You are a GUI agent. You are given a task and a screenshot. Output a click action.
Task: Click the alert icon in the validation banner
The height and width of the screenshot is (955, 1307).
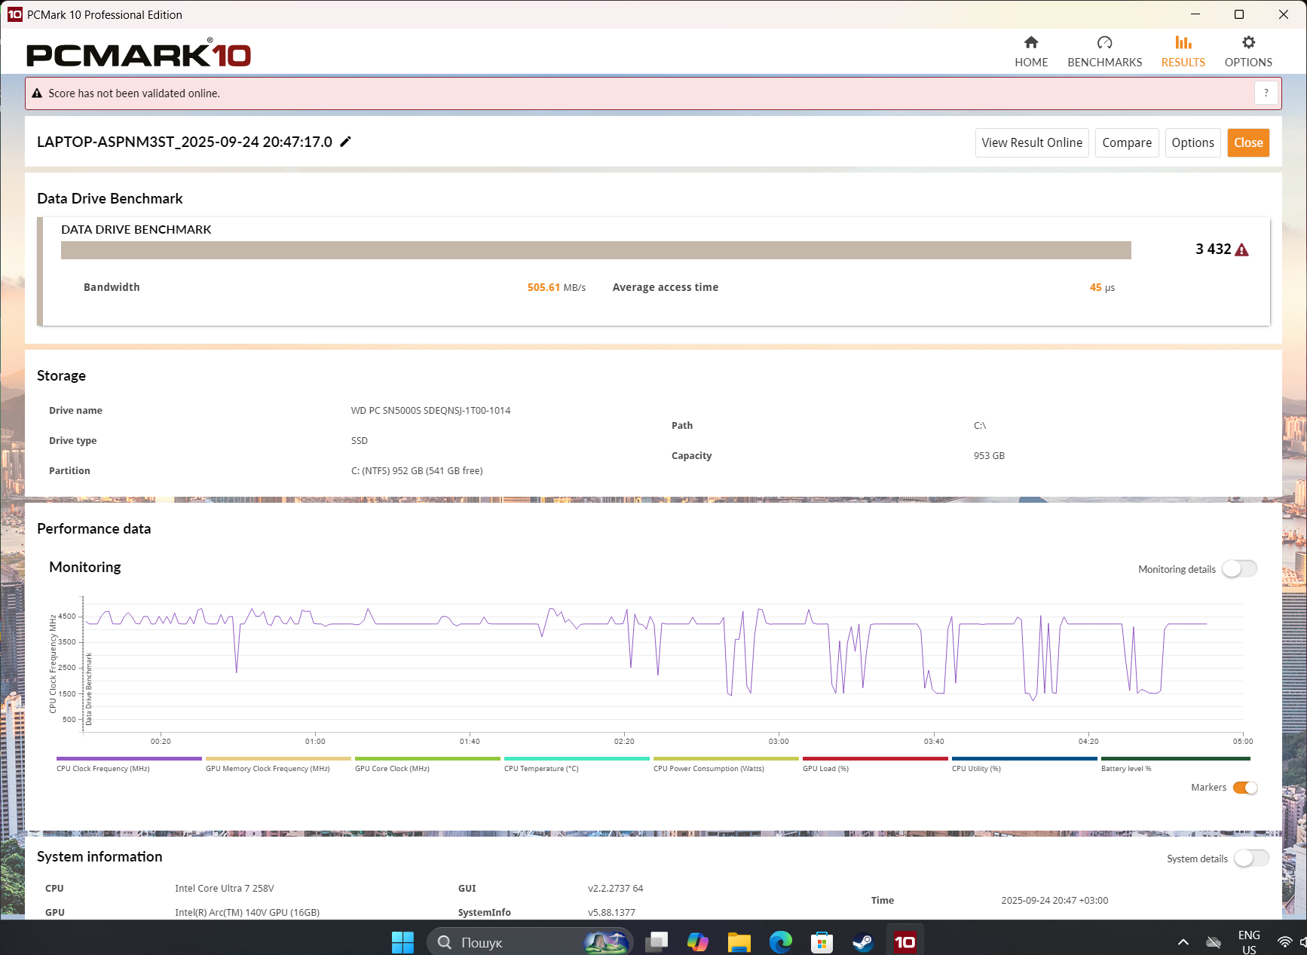(37, 93)
